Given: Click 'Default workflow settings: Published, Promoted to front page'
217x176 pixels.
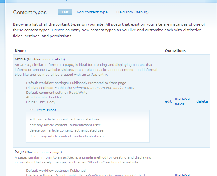Looking at the screenshot, I should click(76, 83).
